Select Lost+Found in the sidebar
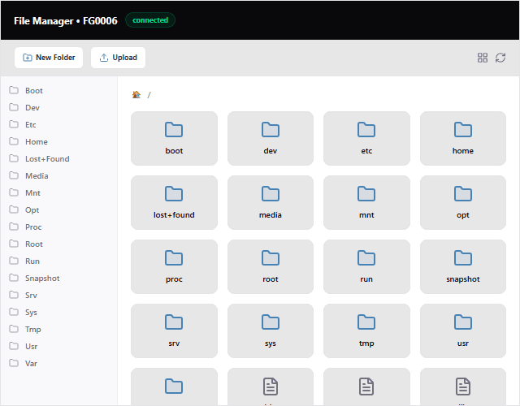Viewport: 520px width, 406px height. 58,159
